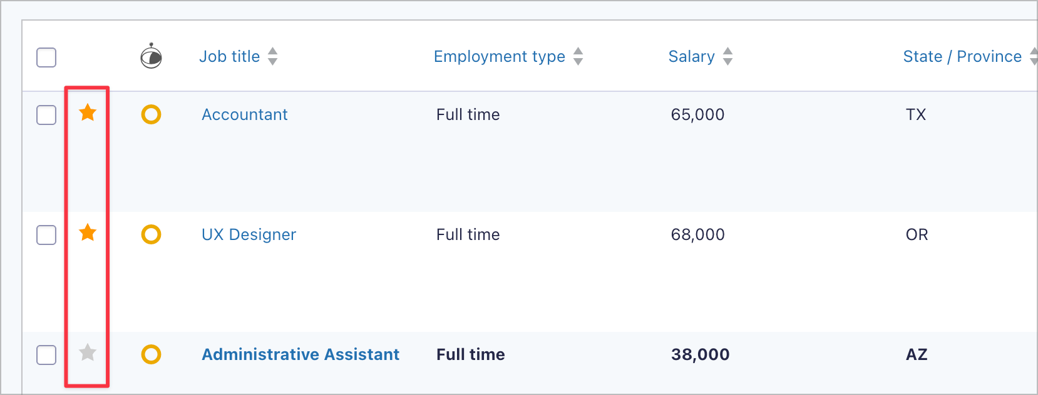Check the Accountant row checkbox

[46, 115]
